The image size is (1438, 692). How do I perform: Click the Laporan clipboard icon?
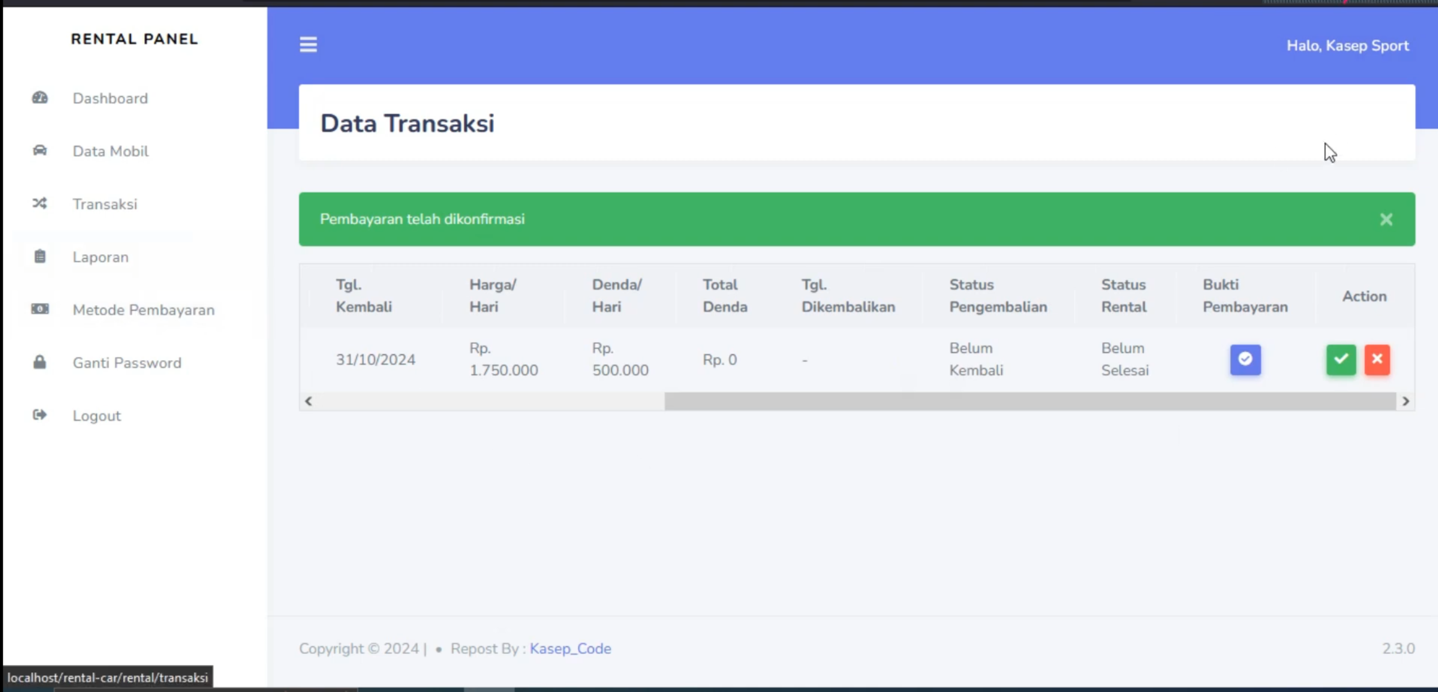click(40, 256)
